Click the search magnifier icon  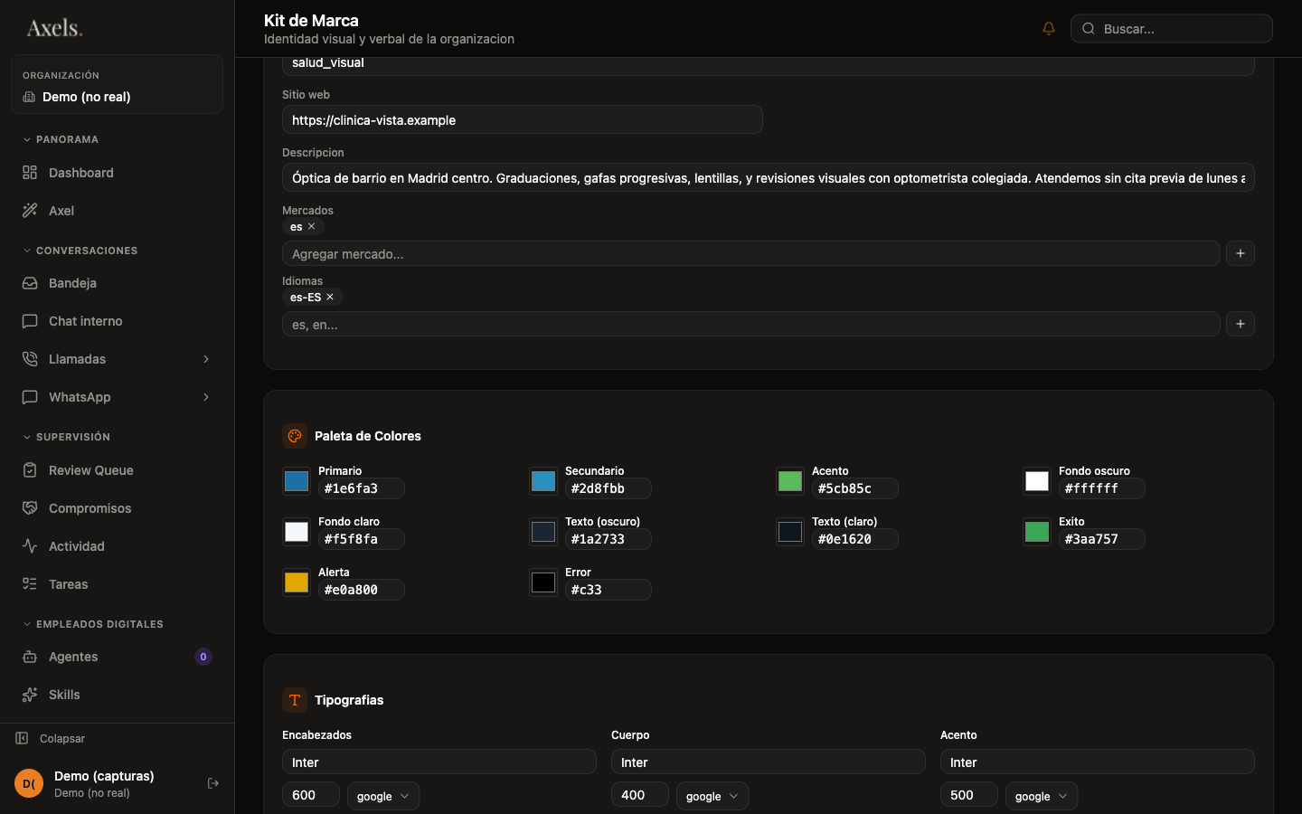[x=1089, y=29]
